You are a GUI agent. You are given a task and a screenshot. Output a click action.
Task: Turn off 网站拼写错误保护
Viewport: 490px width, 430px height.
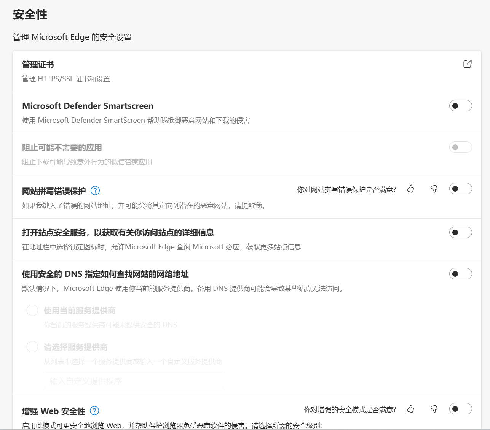pyautogui.click(x=460, y=188)
